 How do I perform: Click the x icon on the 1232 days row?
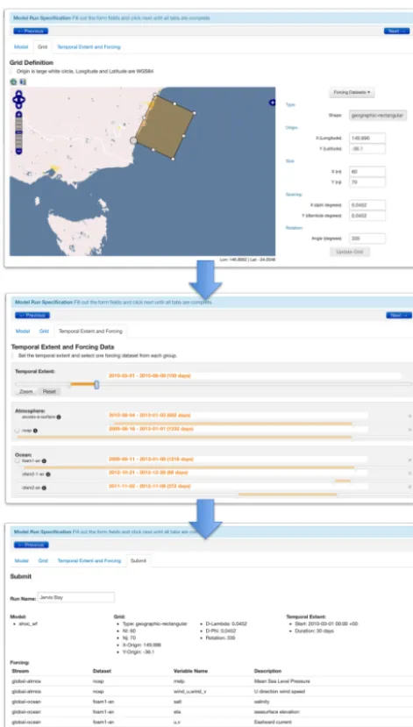pos(409,430)
